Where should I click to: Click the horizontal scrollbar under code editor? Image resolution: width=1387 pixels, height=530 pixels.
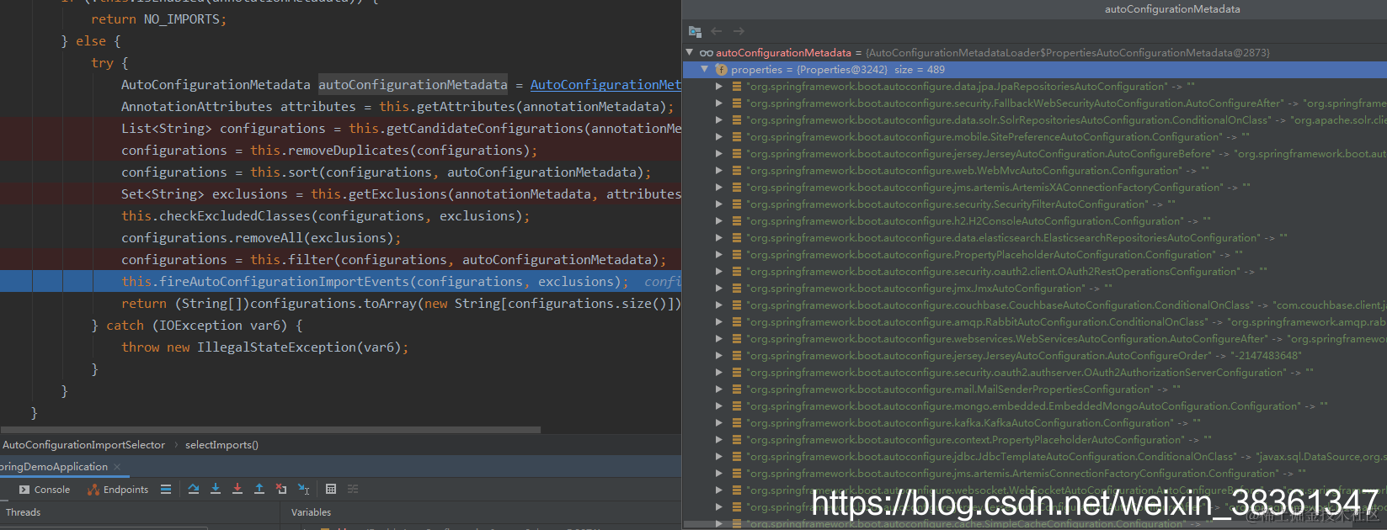(270, 430)
